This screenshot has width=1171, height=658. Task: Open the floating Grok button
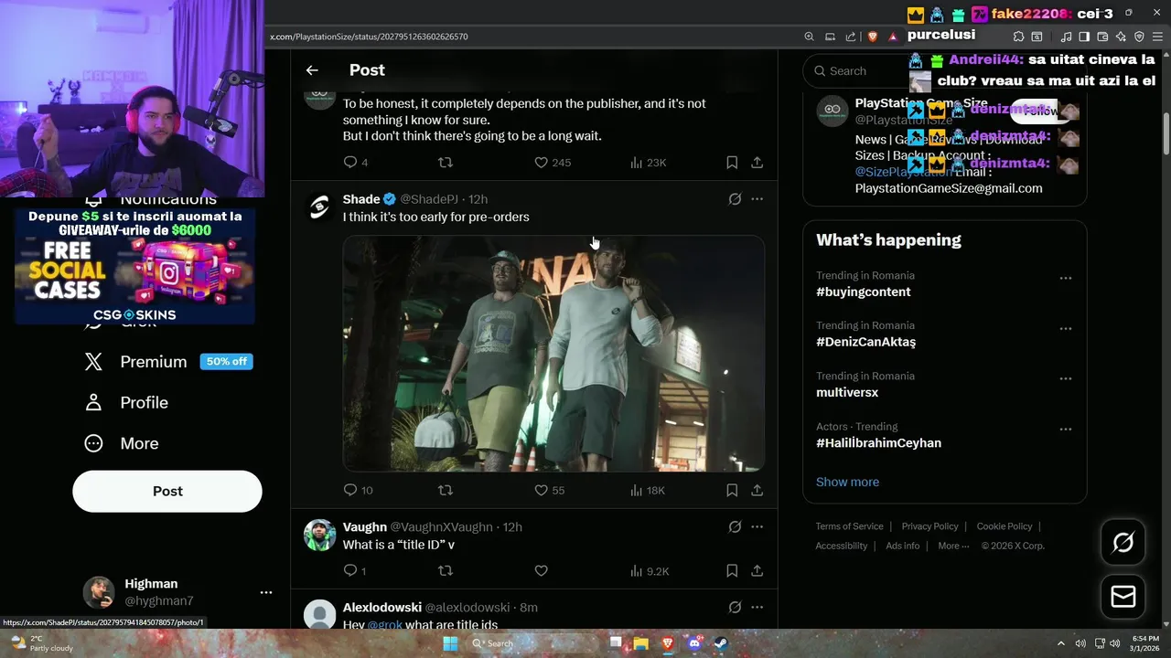[x=1123, y=543]
